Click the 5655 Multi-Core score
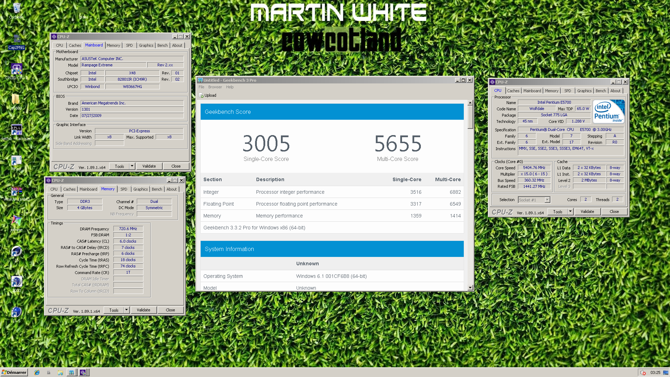Image resolution: width=670 pixels, height=377 pixels. pyautogui.click(x=398, y=143)
